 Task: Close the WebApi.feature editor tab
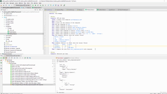95,10
